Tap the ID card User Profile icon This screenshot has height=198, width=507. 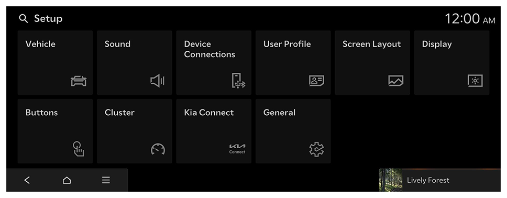(x=316, y=81)
